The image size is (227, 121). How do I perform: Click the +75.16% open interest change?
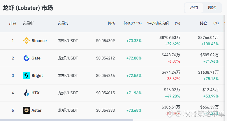(211, 79)
